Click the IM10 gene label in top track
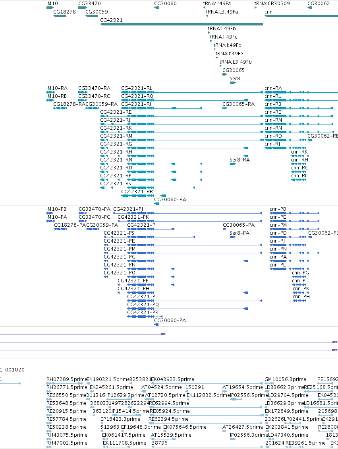The width and height of the screenshot is (338, 449). pyautogui.click(x=52, y=4)
